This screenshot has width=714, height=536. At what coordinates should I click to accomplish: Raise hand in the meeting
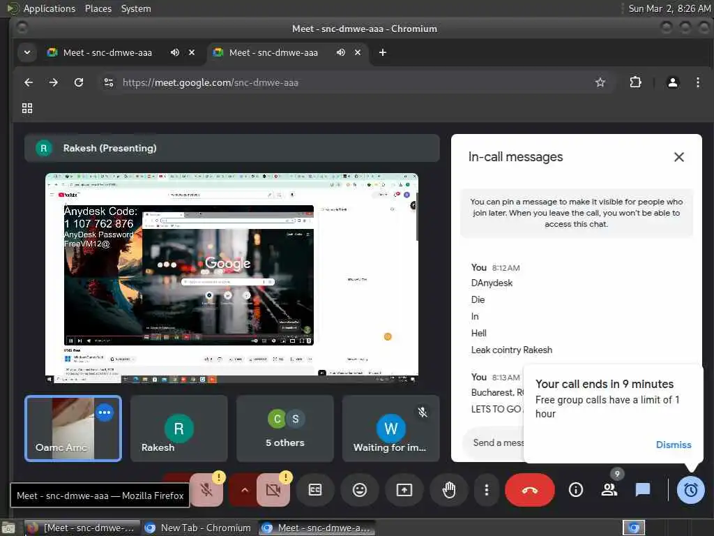point(449,490)
